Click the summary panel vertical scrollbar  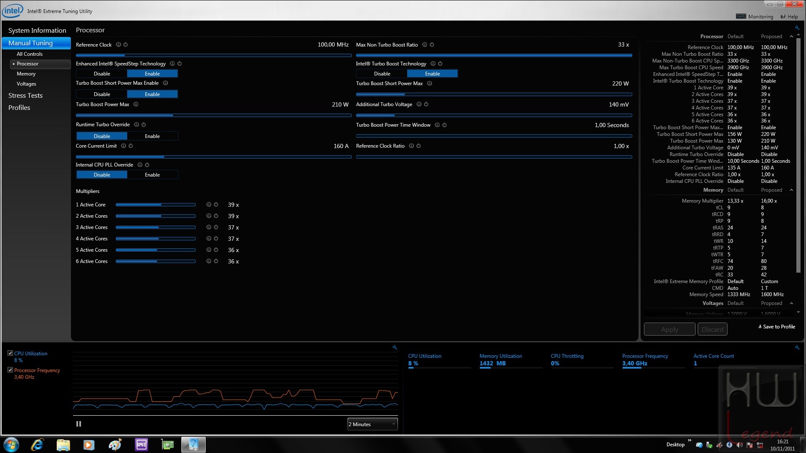798,155
